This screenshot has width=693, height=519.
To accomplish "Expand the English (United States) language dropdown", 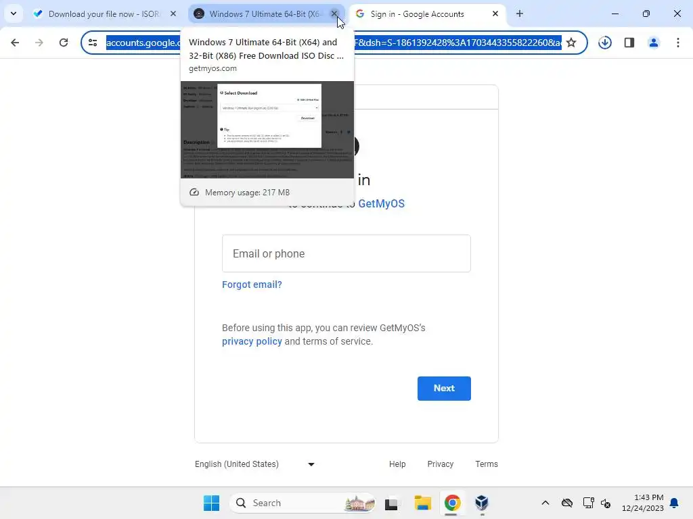I will (x=255, y=464).
